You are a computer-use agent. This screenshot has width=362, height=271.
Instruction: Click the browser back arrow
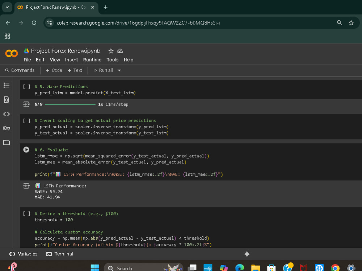pyautogui.click(x=8, y=23)
